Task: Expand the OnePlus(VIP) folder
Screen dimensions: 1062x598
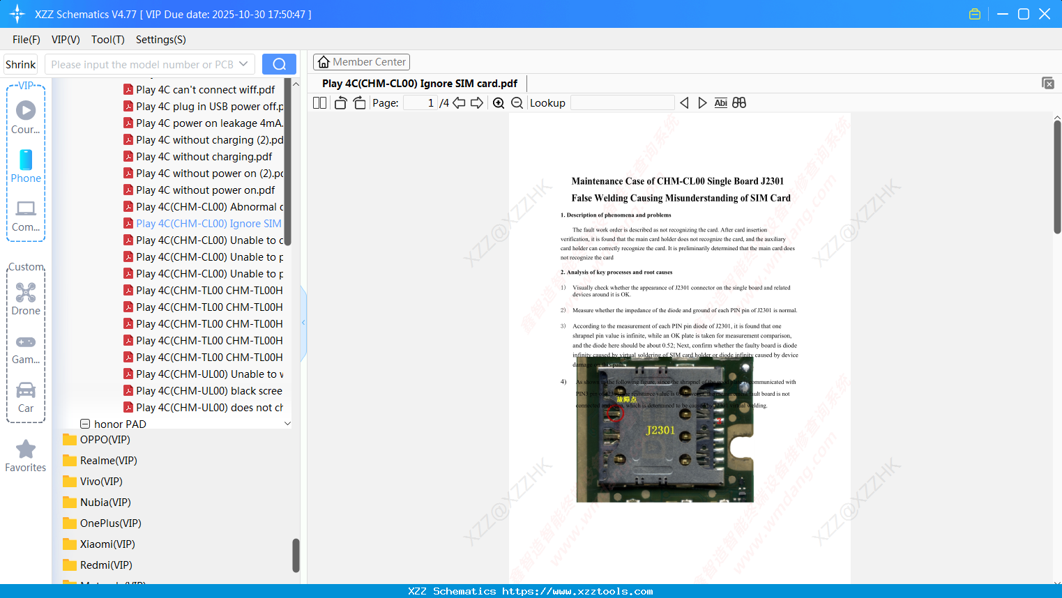Action: [x=102, y=523]
